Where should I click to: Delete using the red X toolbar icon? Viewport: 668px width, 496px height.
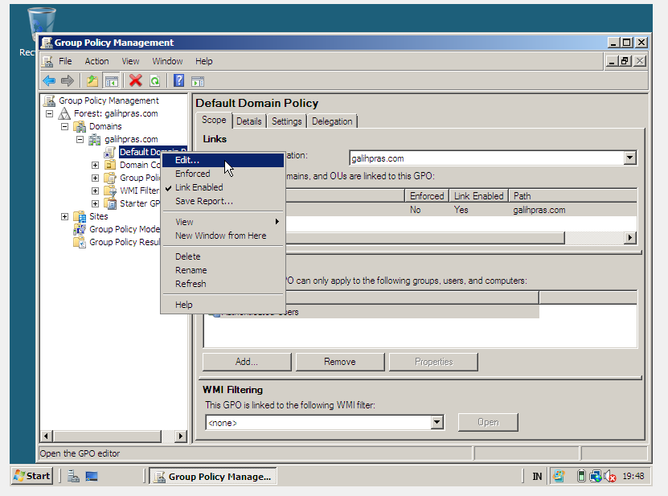(x=136, y=80)
